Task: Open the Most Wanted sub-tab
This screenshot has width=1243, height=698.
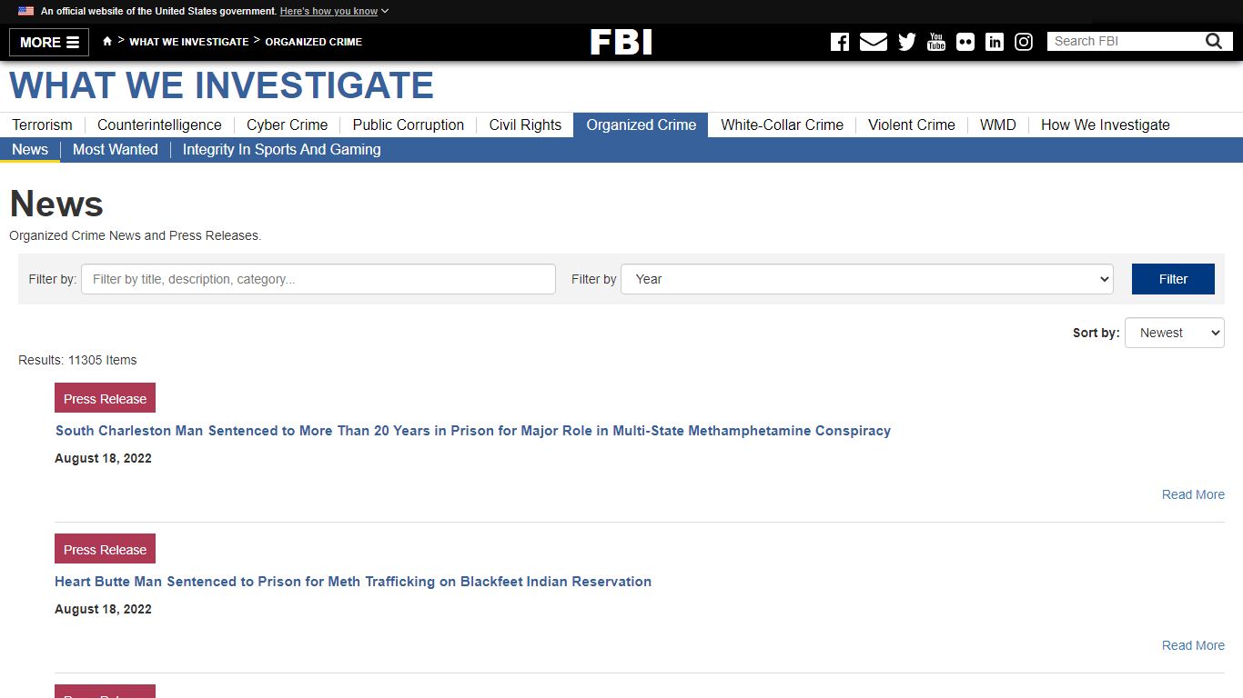Action: [x=115, y=149]
